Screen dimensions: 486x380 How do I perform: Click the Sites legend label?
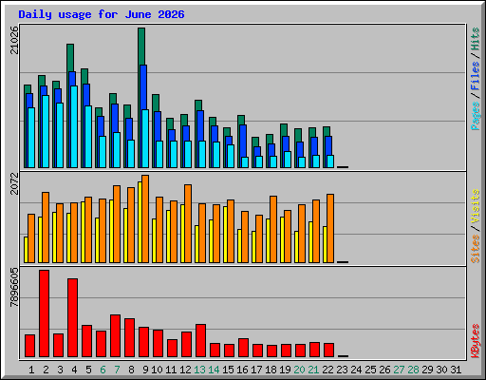(x=475, y=249)
